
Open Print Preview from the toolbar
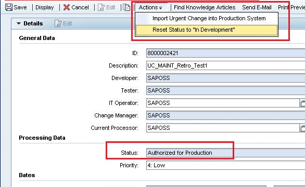point(291,7)
